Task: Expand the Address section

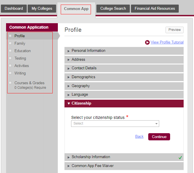Action: tap(124, 60)
